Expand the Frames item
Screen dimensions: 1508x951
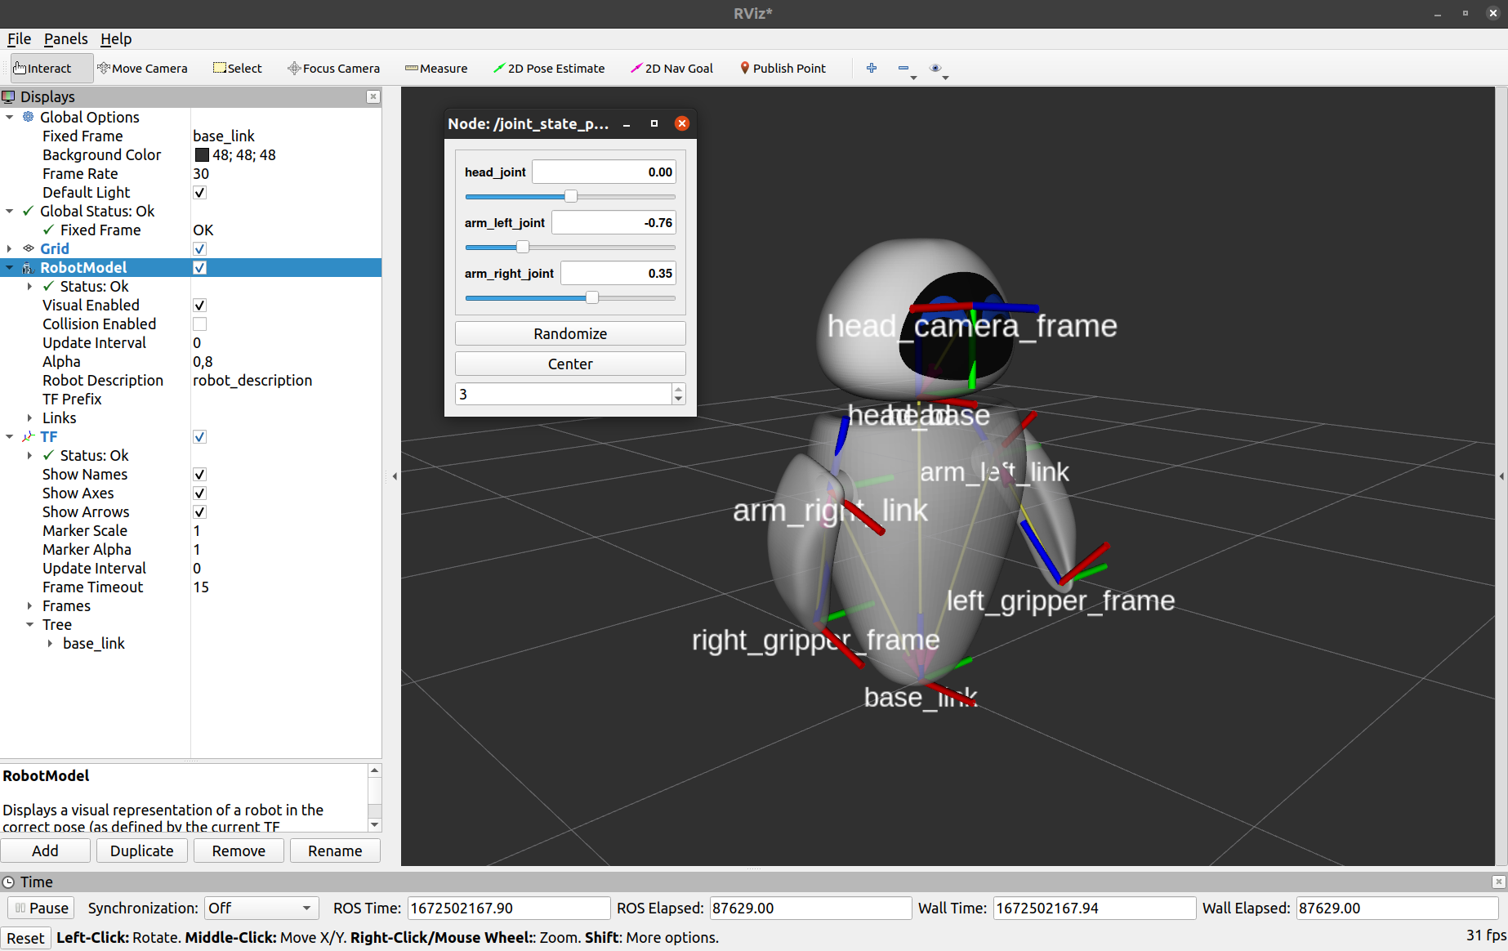click(30, 605)
